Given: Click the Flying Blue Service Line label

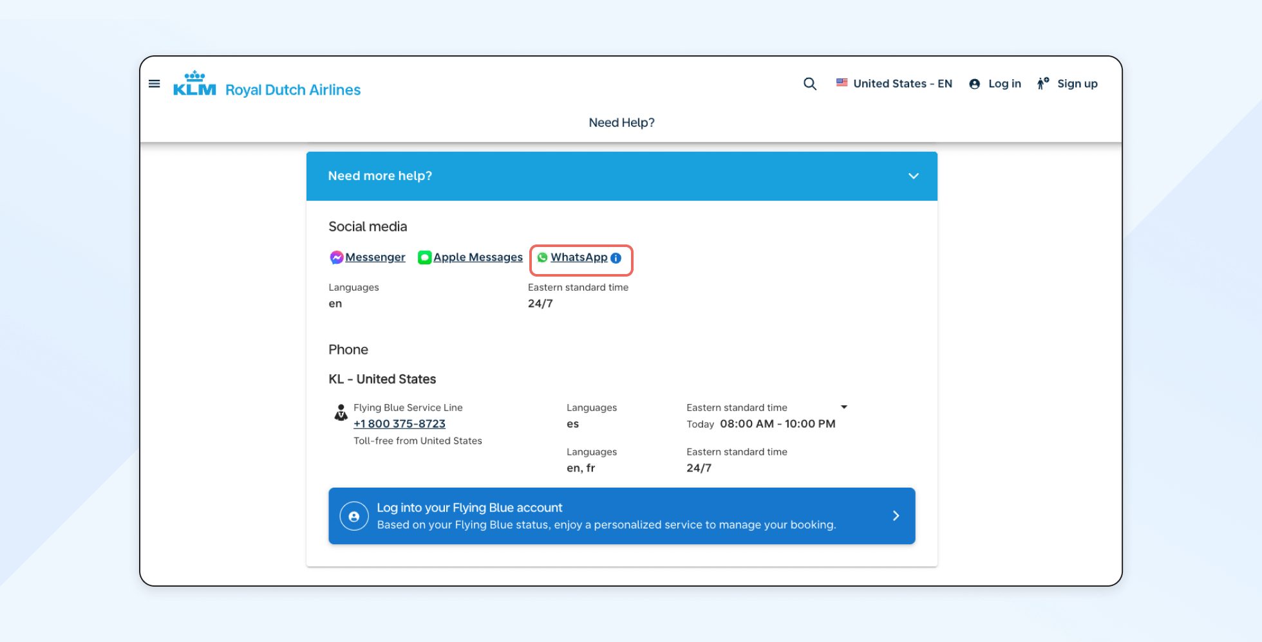Looking at the screenshot, I should [408, 408].
